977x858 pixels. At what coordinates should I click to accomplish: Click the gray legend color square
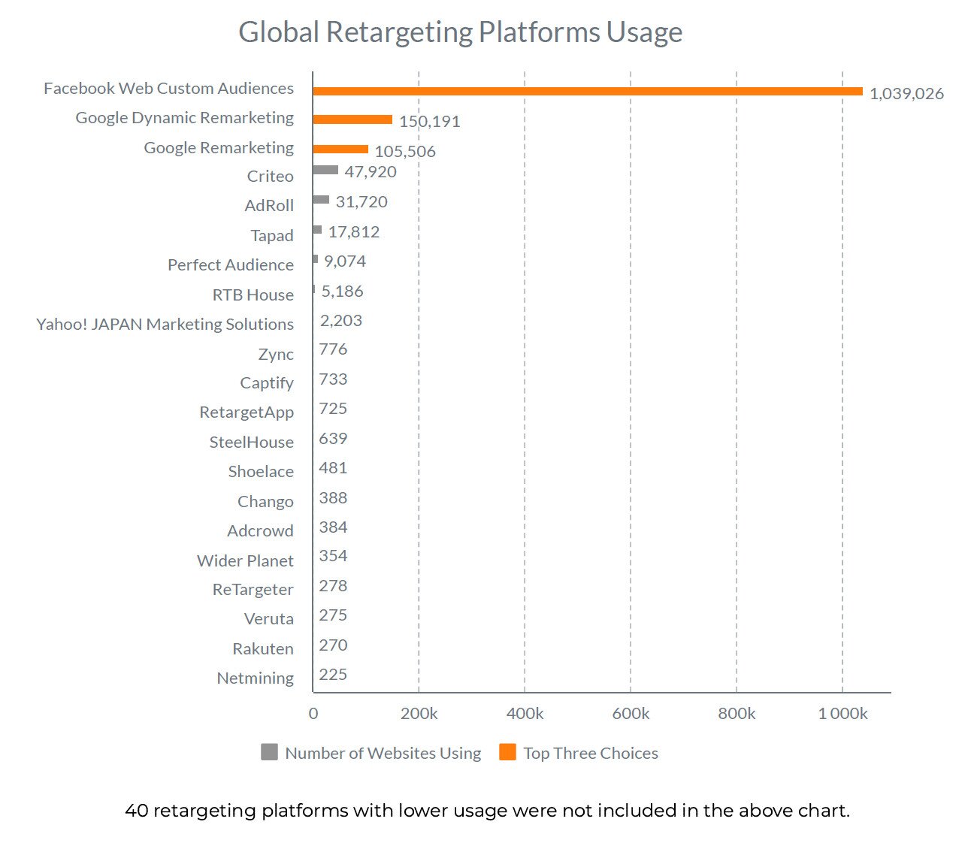[x=269, y=752]
